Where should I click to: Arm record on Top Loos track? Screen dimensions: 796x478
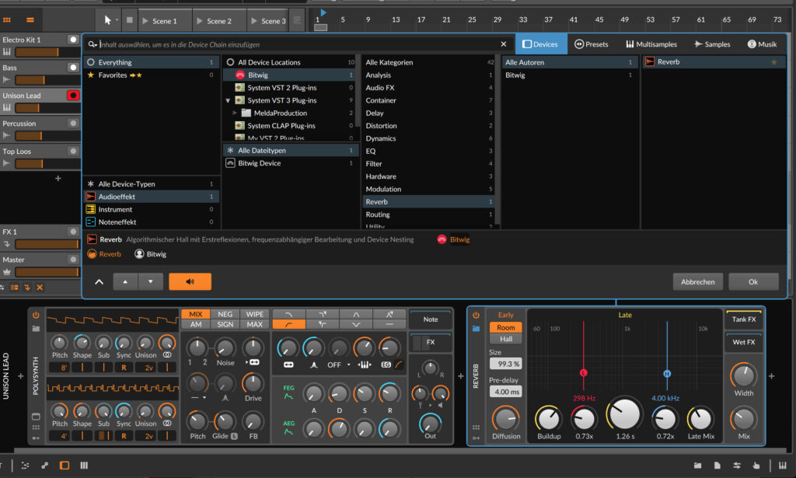tap(73, 152)
